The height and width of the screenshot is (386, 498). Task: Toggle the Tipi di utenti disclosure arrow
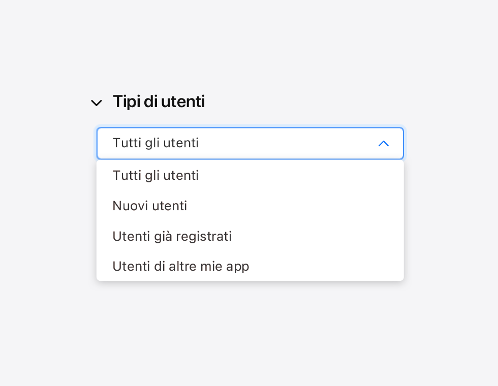(x=96, y=103)
